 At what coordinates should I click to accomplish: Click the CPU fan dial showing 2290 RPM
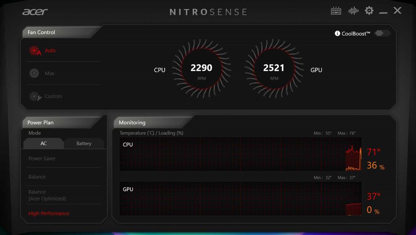coord(201,69)
